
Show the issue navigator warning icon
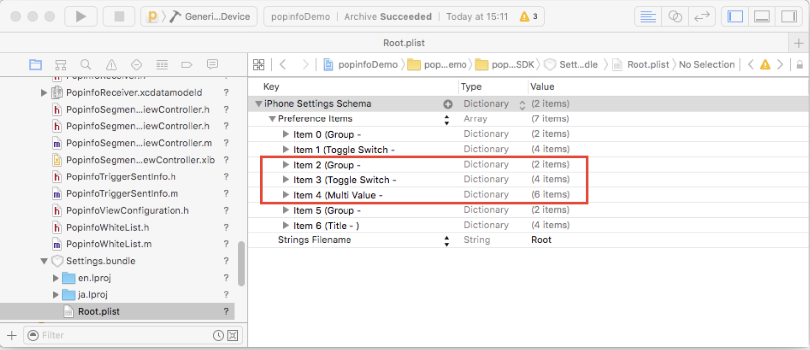click(111, 65)
